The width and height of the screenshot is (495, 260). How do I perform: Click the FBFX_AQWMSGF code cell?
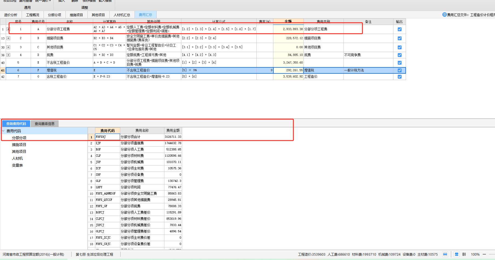[x=107, y=193]
